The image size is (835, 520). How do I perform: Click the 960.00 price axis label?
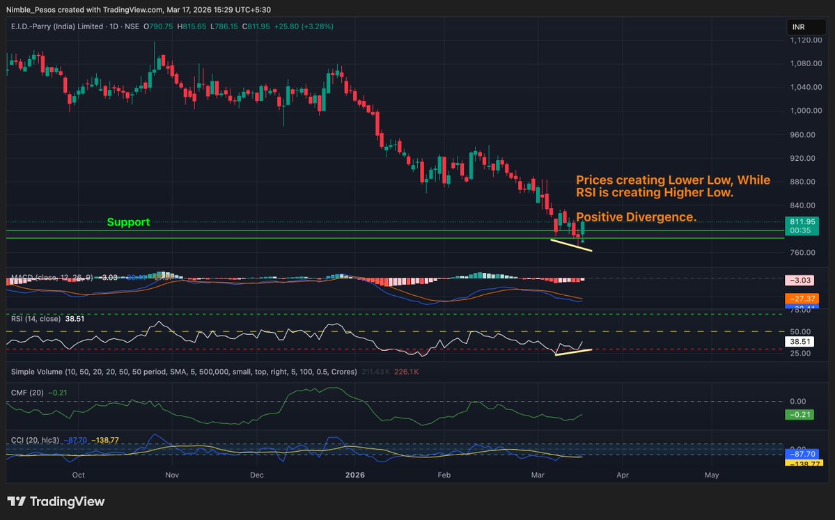802,134
